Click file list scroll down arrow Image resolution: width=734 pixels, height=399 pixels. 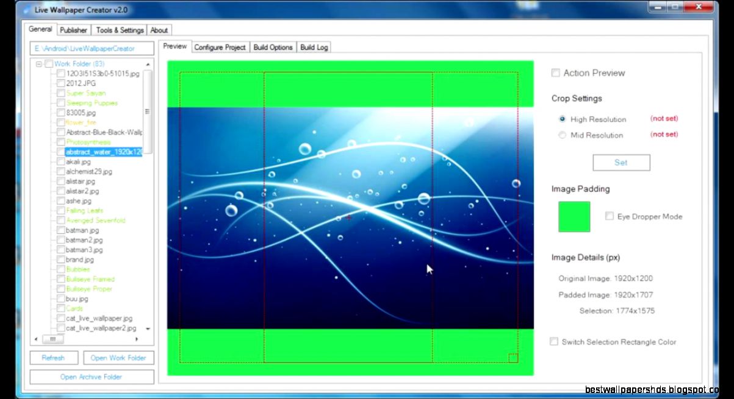(x=148, y=329)
